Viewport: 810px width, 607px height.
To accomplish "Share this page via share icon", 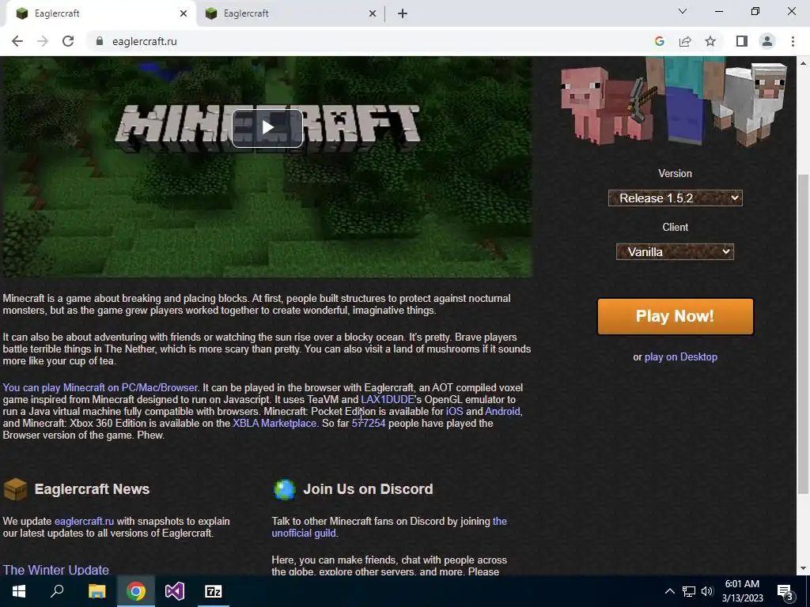I will [x=685, y=41].
